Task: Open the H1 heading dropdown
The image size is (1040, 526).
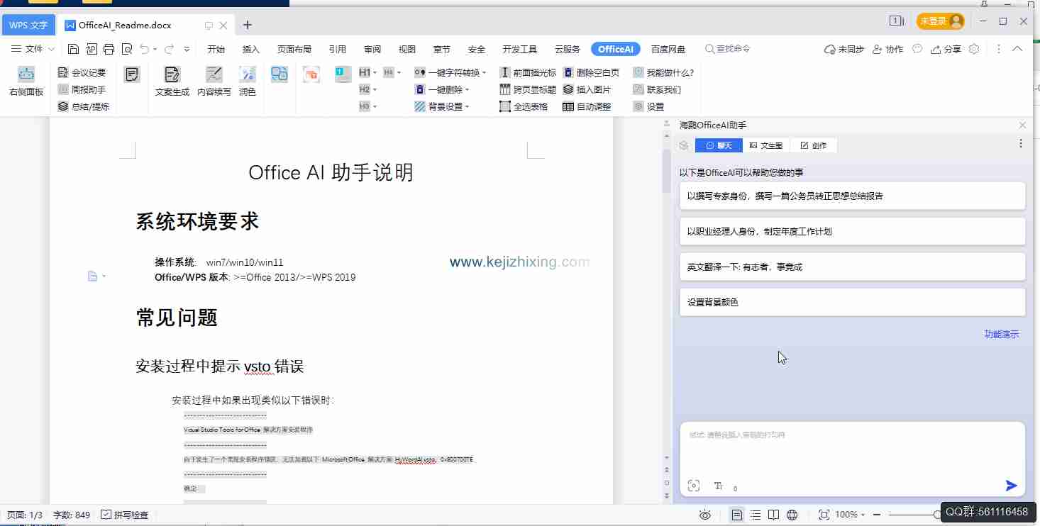Action: coord(375,72)
